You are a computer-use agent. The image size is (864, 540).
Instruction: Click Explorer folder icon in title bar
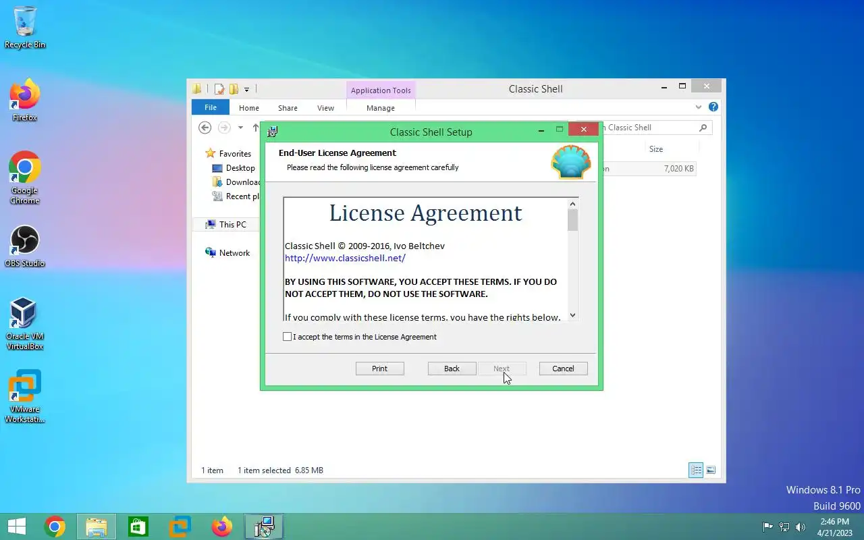point(197,89)
